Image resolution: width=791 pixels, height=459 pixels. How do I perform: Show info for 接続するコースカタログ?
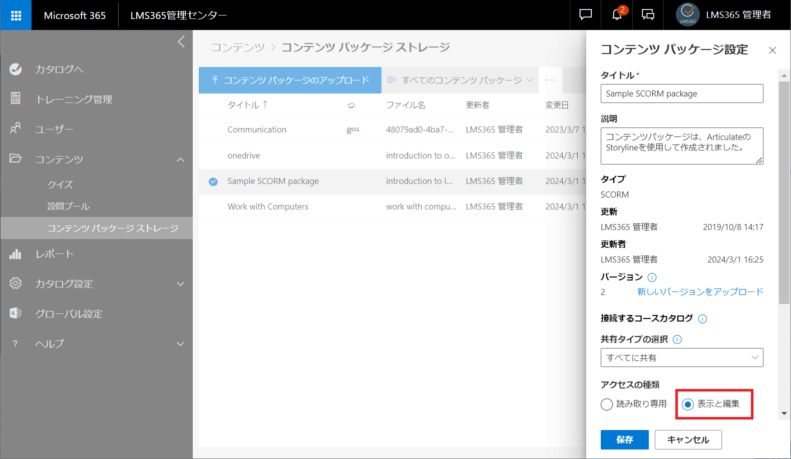point(702,319)
